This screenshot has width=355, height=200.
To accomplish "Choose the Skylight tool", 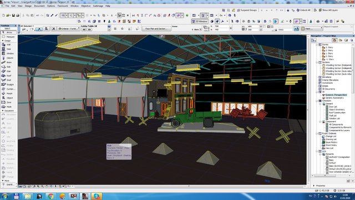I will 8,84.
